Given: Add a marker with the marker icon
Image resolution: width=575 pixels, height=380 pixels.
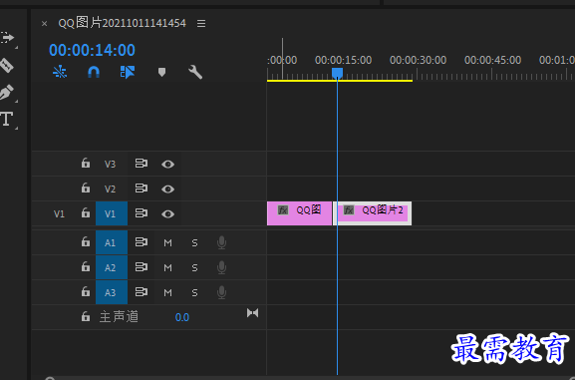Looking at the screenshot, I should 161,72.
